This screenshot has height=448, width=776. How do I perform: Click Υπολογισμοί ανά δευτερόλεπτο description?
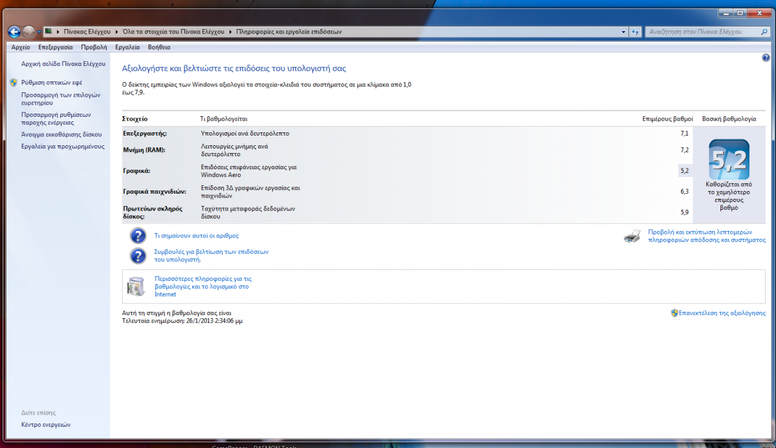click(x=245, y=133)
